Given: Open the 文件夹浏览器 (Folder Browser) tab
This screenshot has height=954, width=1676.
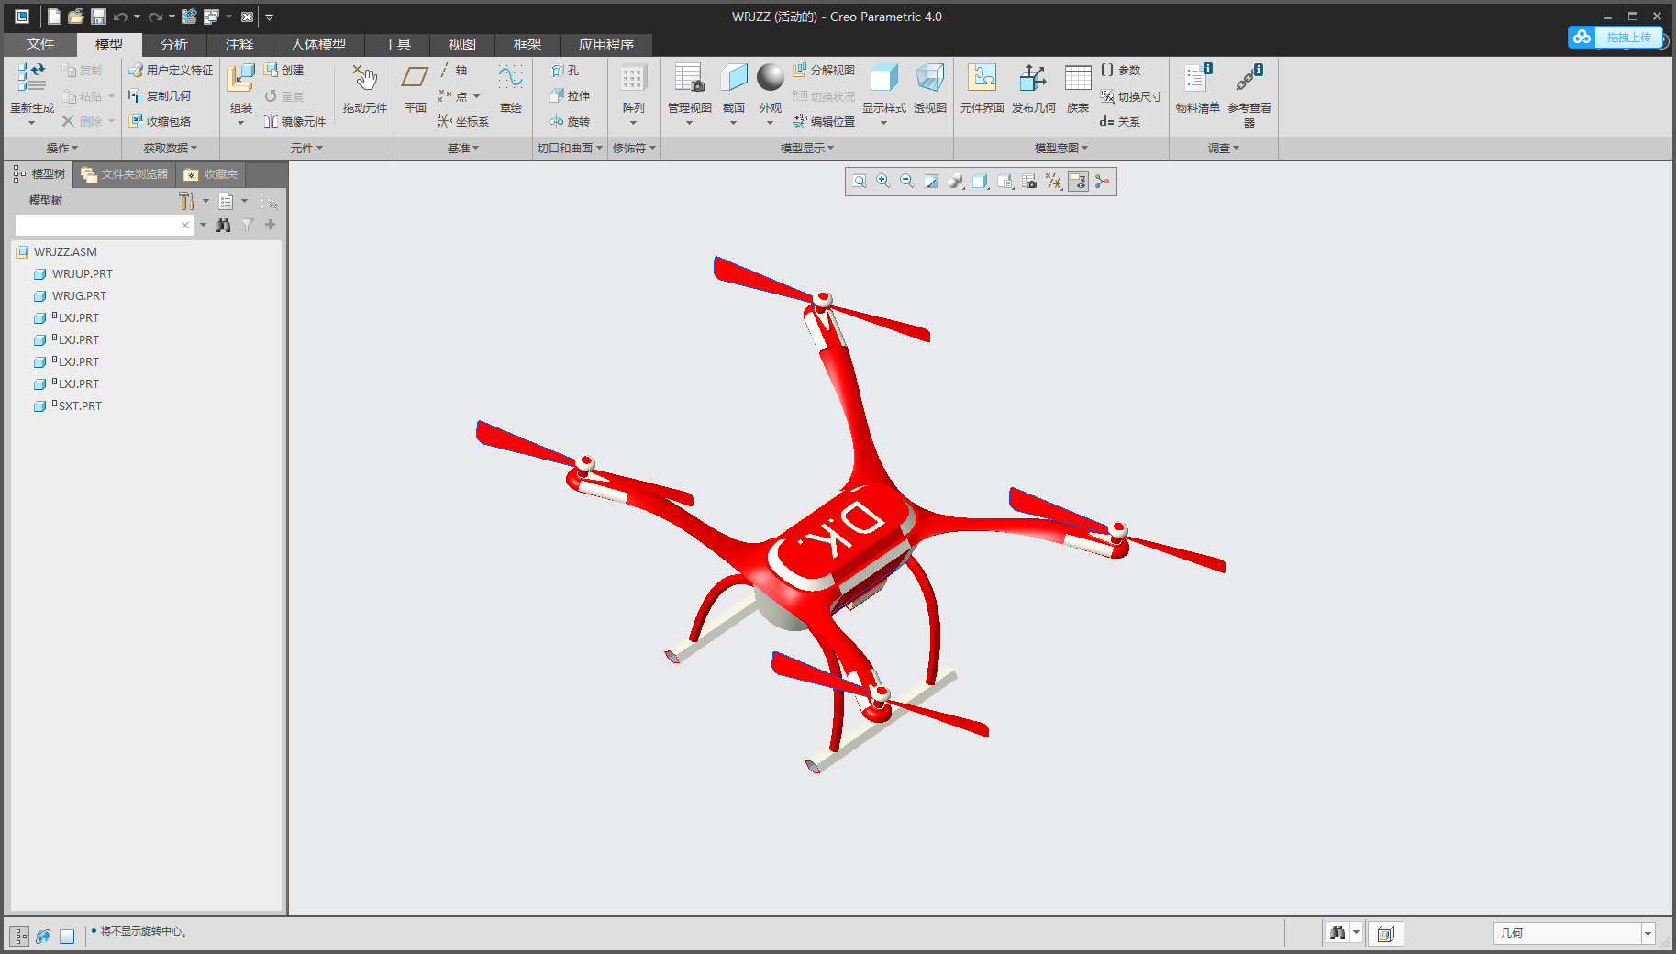Looking at the screenshot, I should 125,174.
